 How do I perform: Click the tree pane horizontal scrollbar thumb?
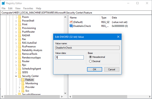(x=32, y=96)
